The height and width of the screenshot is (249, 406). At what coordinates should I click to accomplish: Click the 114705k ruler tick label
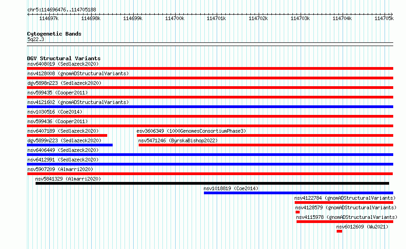(384, 18)
